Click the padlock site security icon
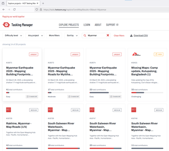This screenshot has height=151, width=169. 41,10
